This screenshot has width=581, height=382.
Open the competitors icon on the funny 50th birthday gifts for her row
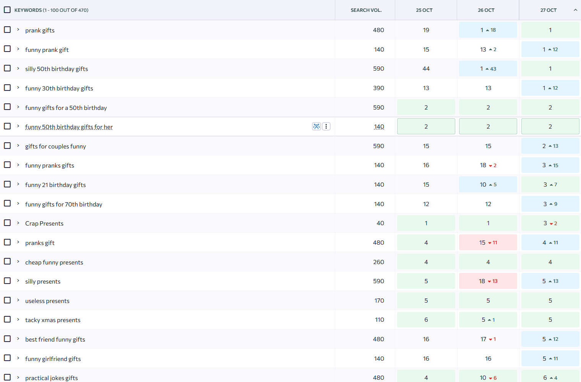pos(316,126)
